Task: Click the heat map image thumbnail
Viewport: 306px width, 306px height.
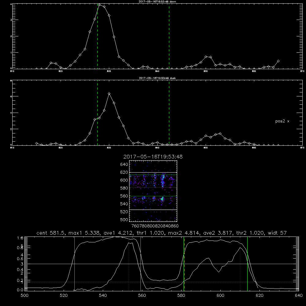Action: click(x=153, y=191)
